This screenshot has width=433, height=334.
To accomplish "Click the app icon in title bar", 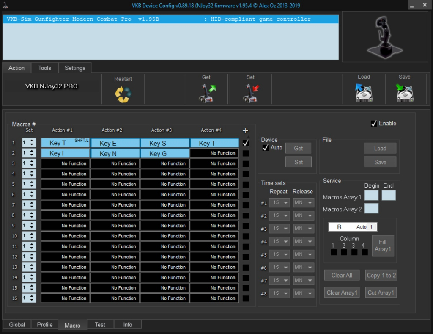I will point(5,5).
